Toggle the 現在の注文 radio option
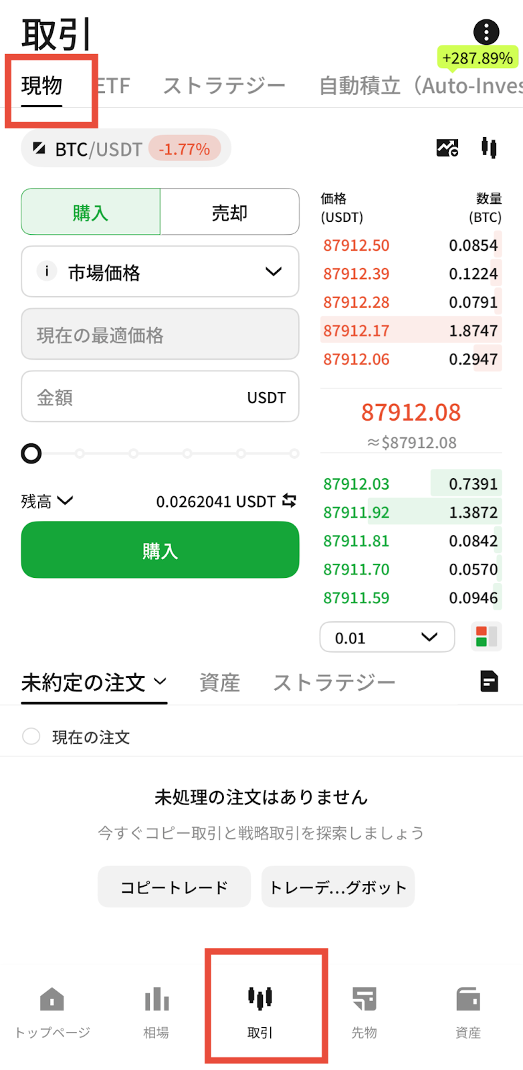This screenshot has width=523, height=1070. click(31, 736)
